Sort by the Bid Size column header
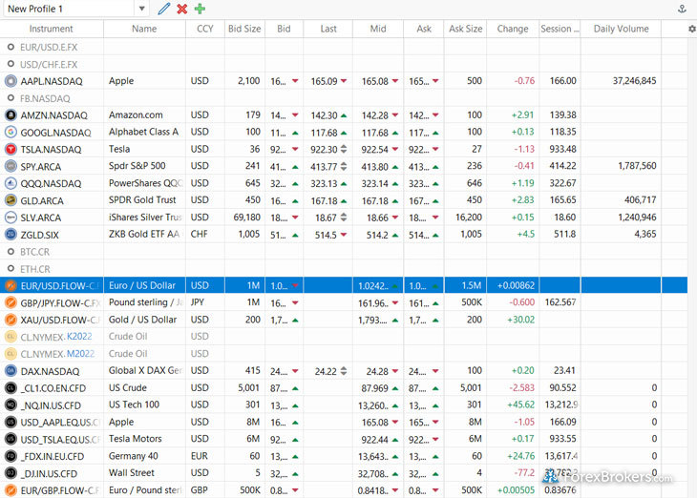 coord(244,29)
